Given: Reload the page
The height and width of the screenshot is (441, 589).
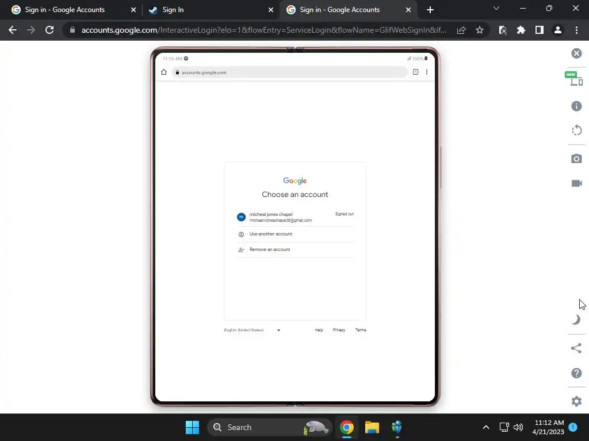Looking at the screenshot, I should point(49,30).
